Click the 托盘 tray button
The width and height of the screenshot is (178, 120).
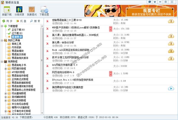tap(21, 21)
